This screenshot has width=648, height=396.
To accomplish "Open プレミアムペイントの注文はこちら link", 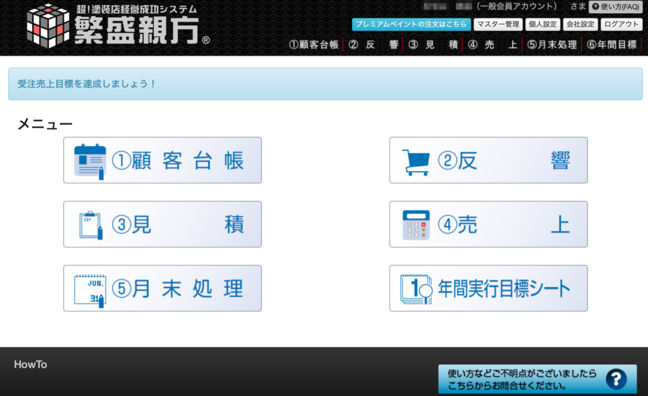I will pos(411,25).
